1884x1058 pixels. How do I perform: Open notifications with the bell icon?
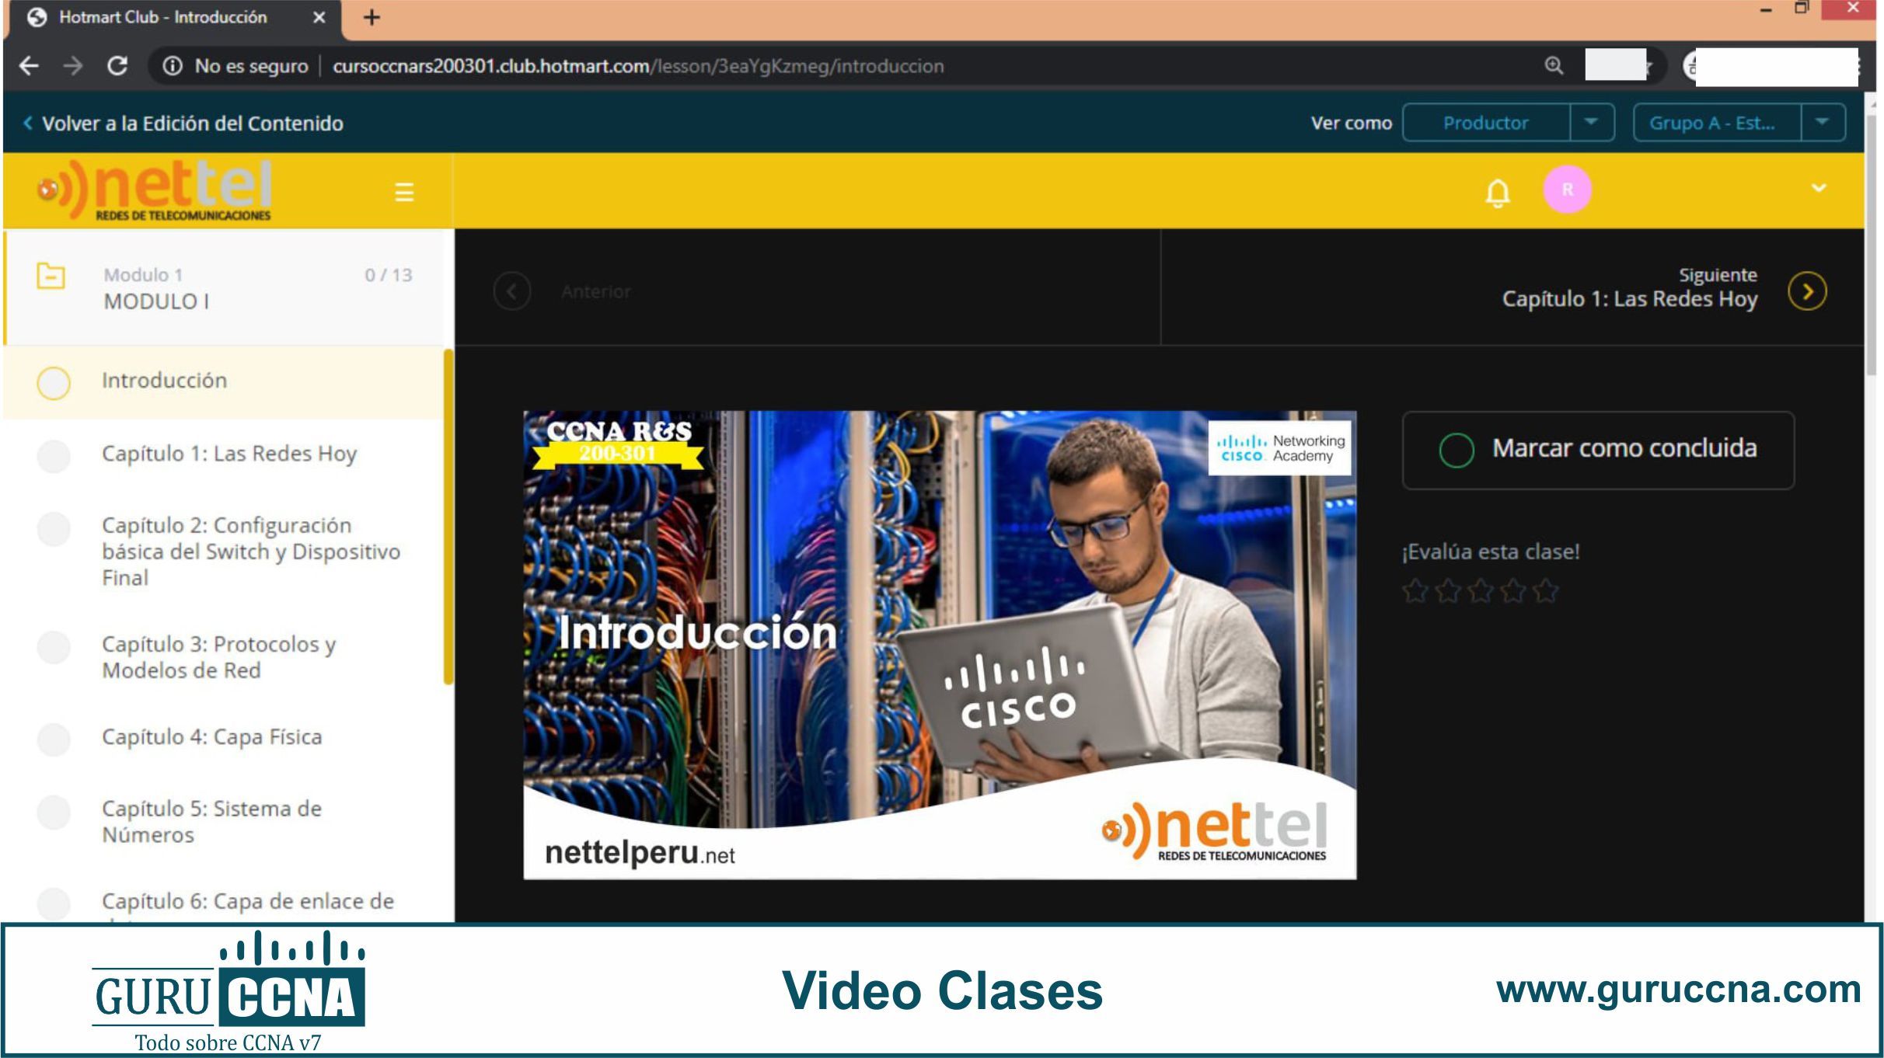pos(1497,192)
